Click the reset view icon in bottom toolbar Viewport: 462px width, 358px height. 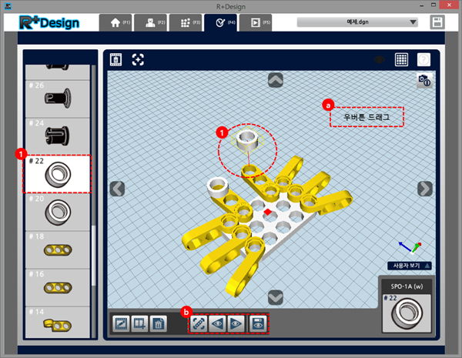pos(199,324)
